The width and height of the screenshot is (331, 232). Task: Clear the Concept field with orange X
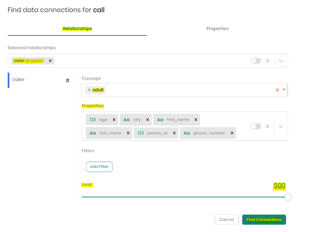tap(277, 90)
